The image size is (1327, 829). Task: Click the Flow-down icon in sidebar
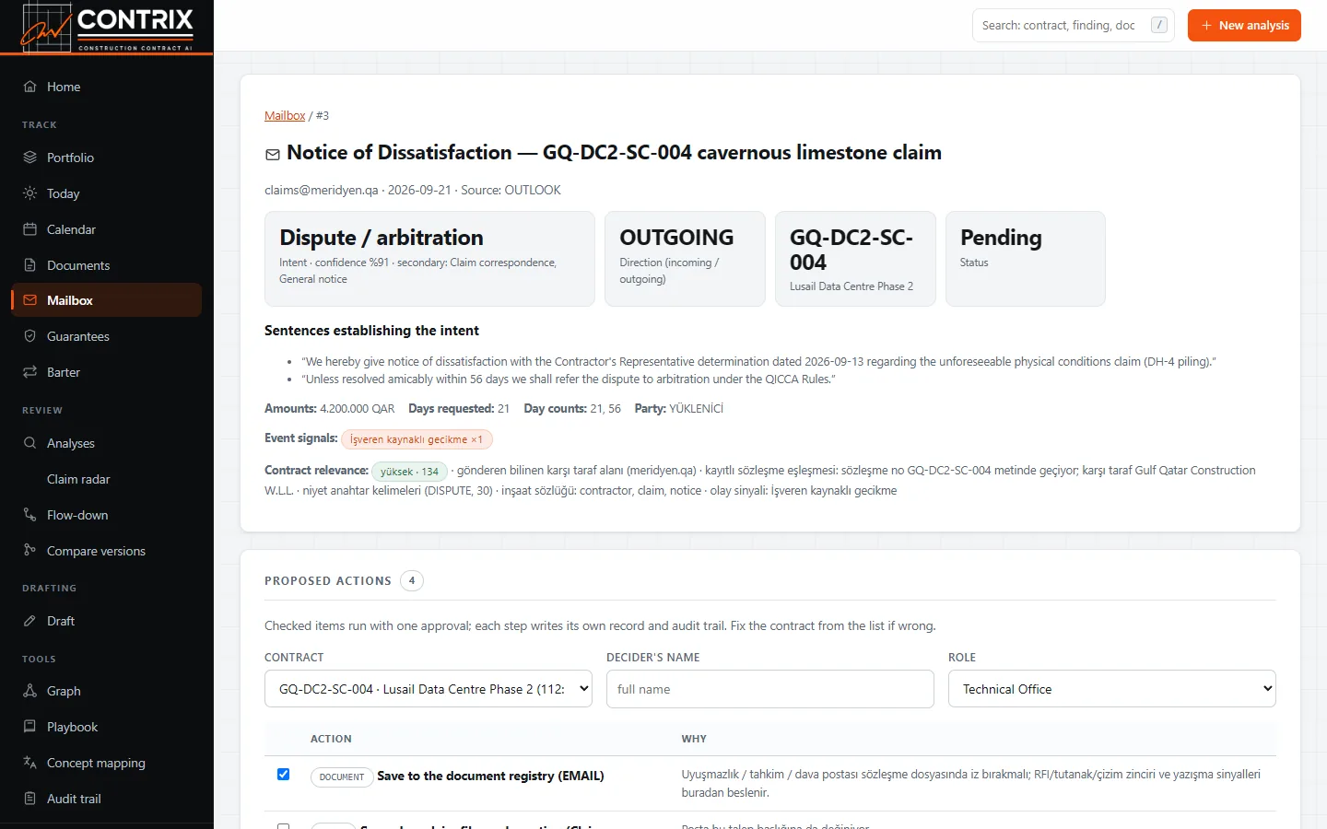29,515
